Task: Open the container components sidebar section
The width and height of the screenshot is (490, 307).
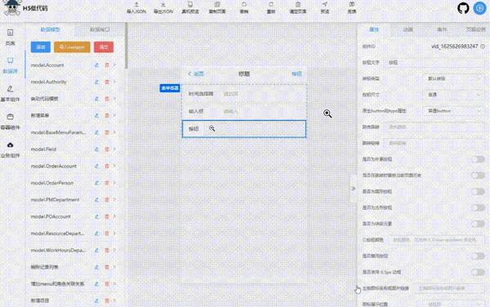Action: click(x=10, y=122)
